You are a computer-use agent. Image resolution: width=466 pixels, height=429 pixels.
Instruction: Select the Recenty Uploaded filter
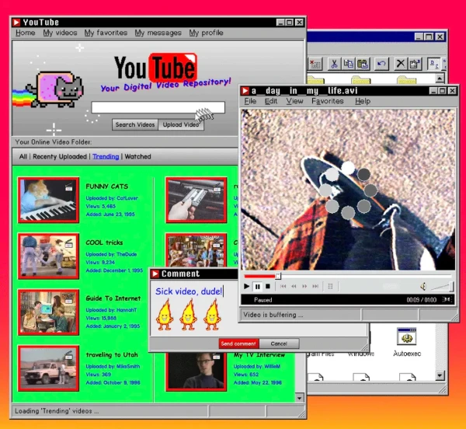(60, 156)
